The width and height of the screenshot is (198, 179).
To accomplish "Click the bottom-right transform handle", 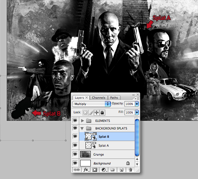I will pyautogui.click(x=66, y=140).
